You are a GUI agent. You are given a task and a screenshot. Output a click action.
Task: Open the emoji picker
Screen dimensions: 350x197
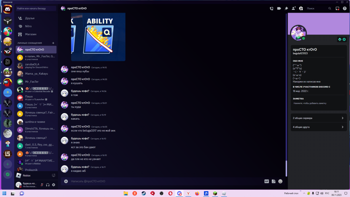click(280, 181)
